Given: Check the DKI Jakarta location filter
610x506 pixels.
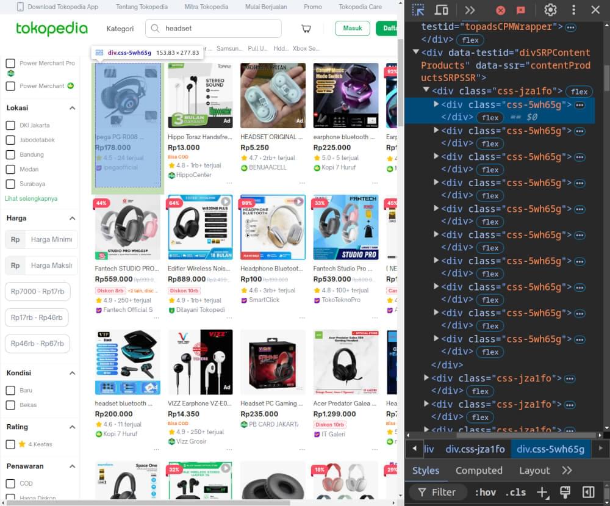Looking at the screenshot, I should (10, 125).
